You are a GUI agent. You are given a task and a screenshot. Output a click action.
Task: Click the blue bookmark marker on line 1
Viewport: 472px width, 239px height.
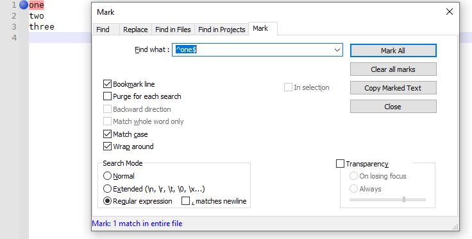click(24, 5)
